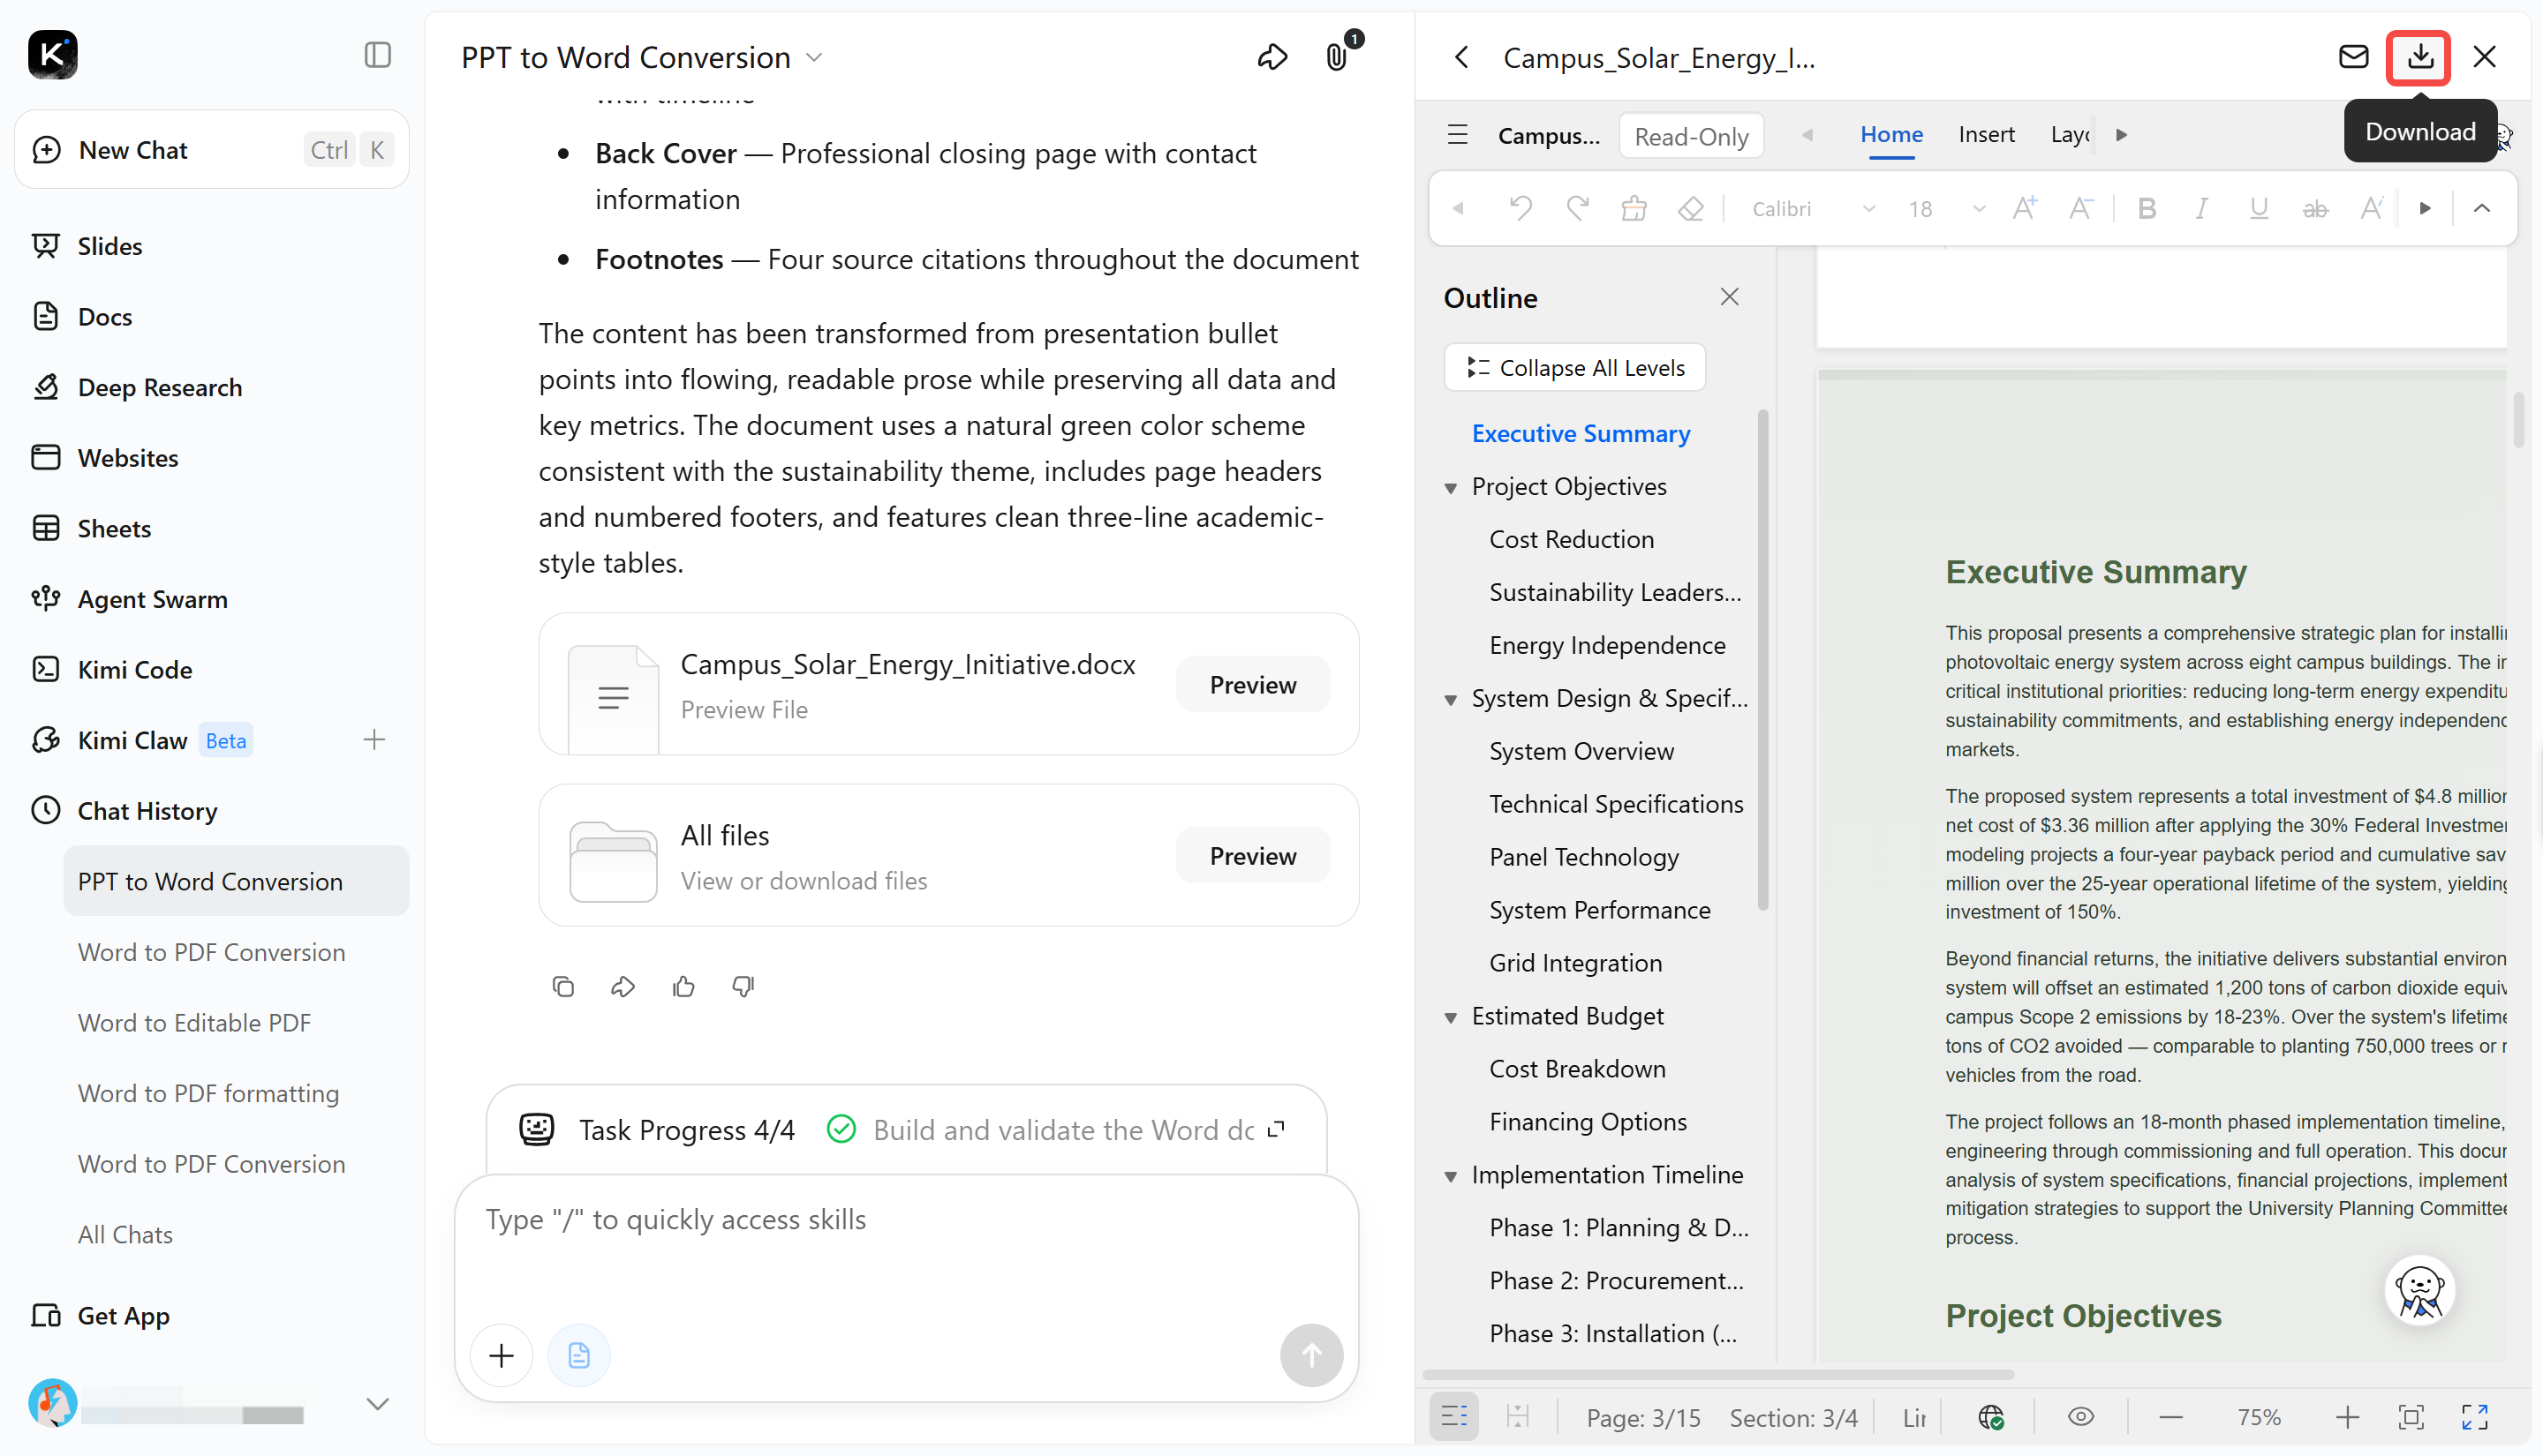Click the email envelope icon in preview header
The height and width of the screenshot is (1456, 2543).
[2353, 56]
